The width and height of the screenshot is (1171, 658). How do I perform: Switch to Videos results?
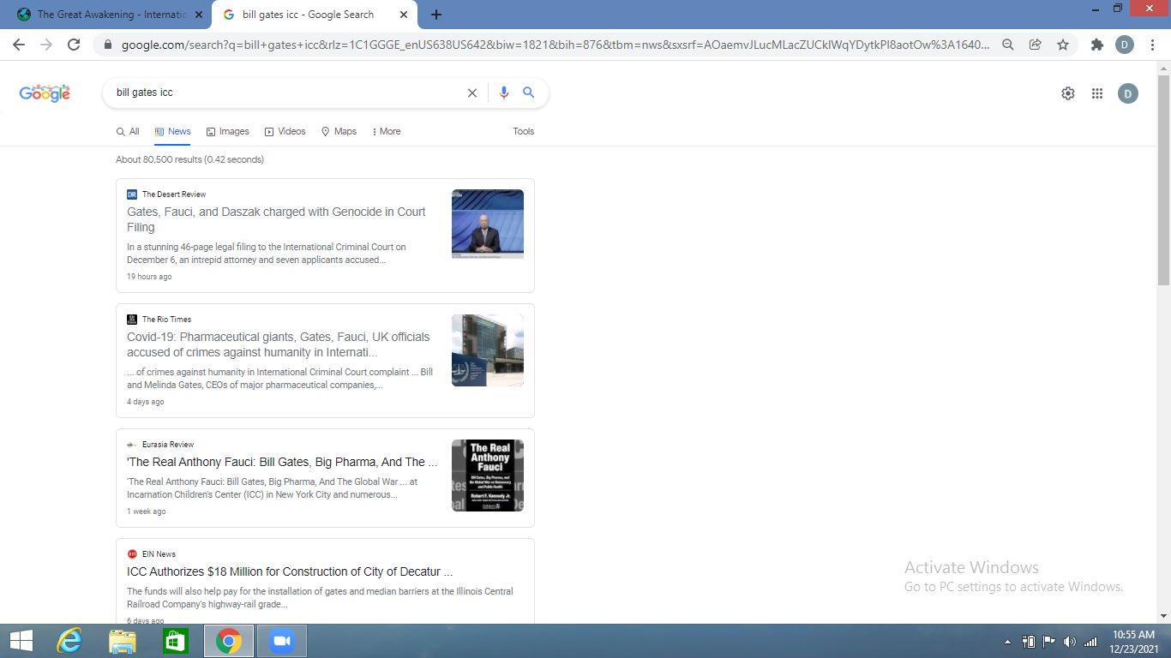(285, 131)
